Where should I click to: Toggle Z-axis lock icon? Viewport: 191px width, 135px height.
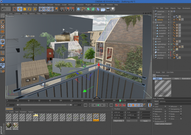[51, 9]
